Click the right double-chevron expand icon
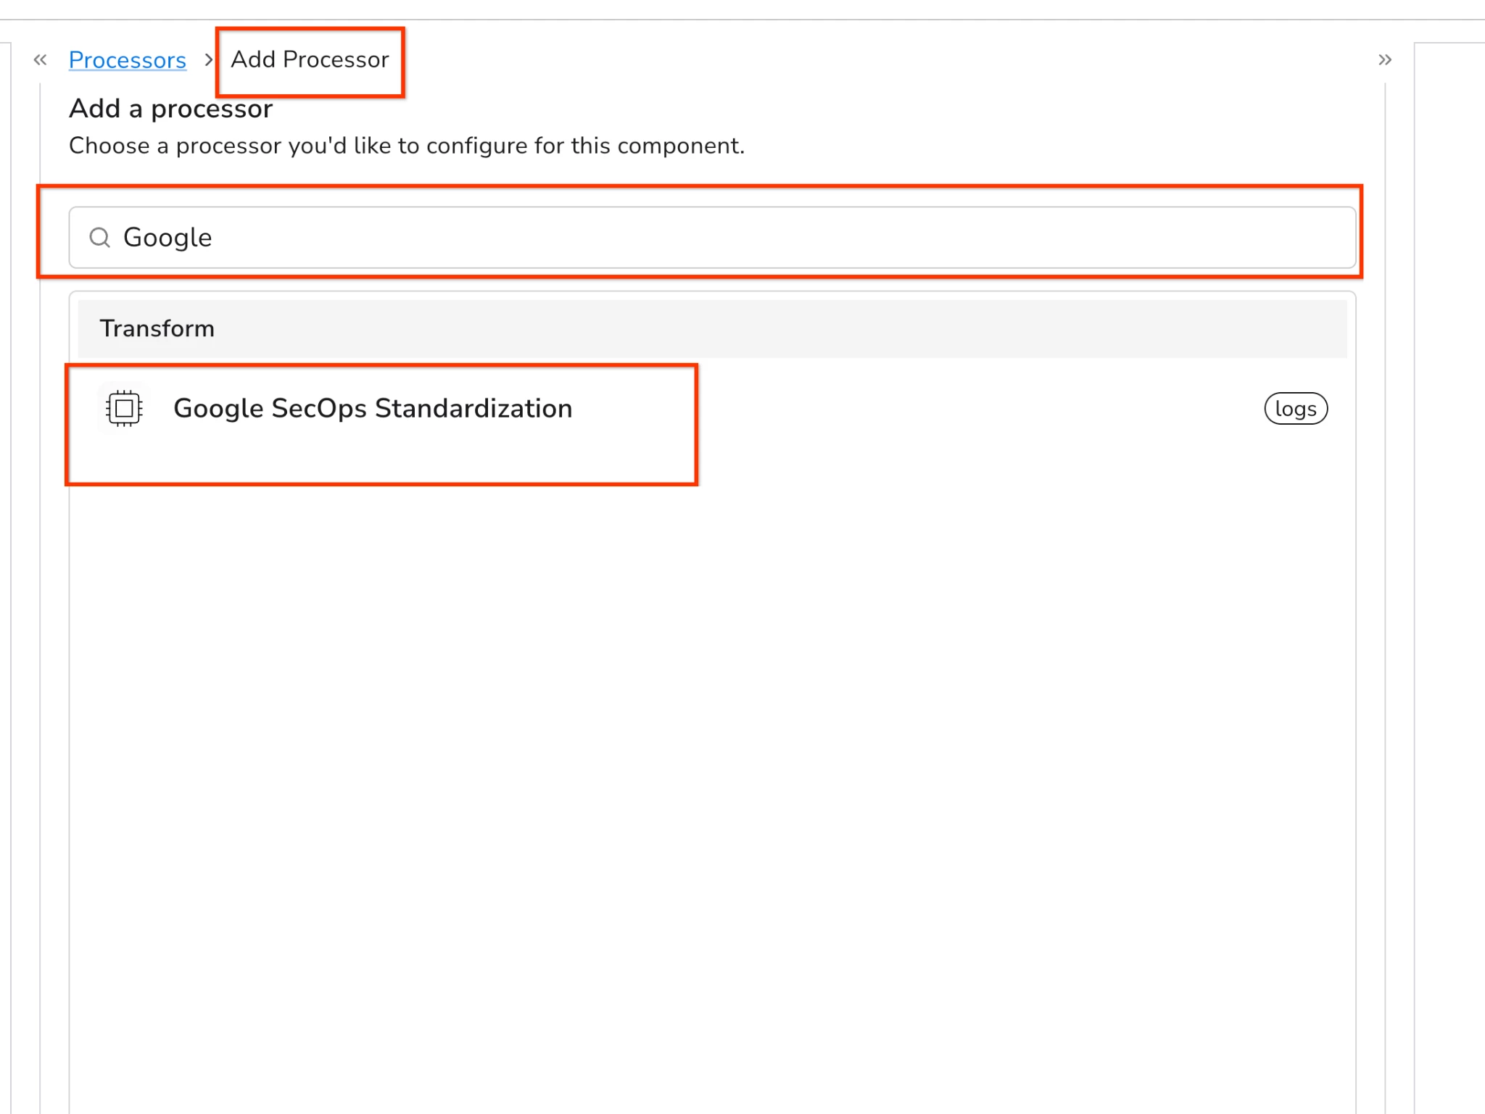1485x1114 pixels. pos(1384,60)
